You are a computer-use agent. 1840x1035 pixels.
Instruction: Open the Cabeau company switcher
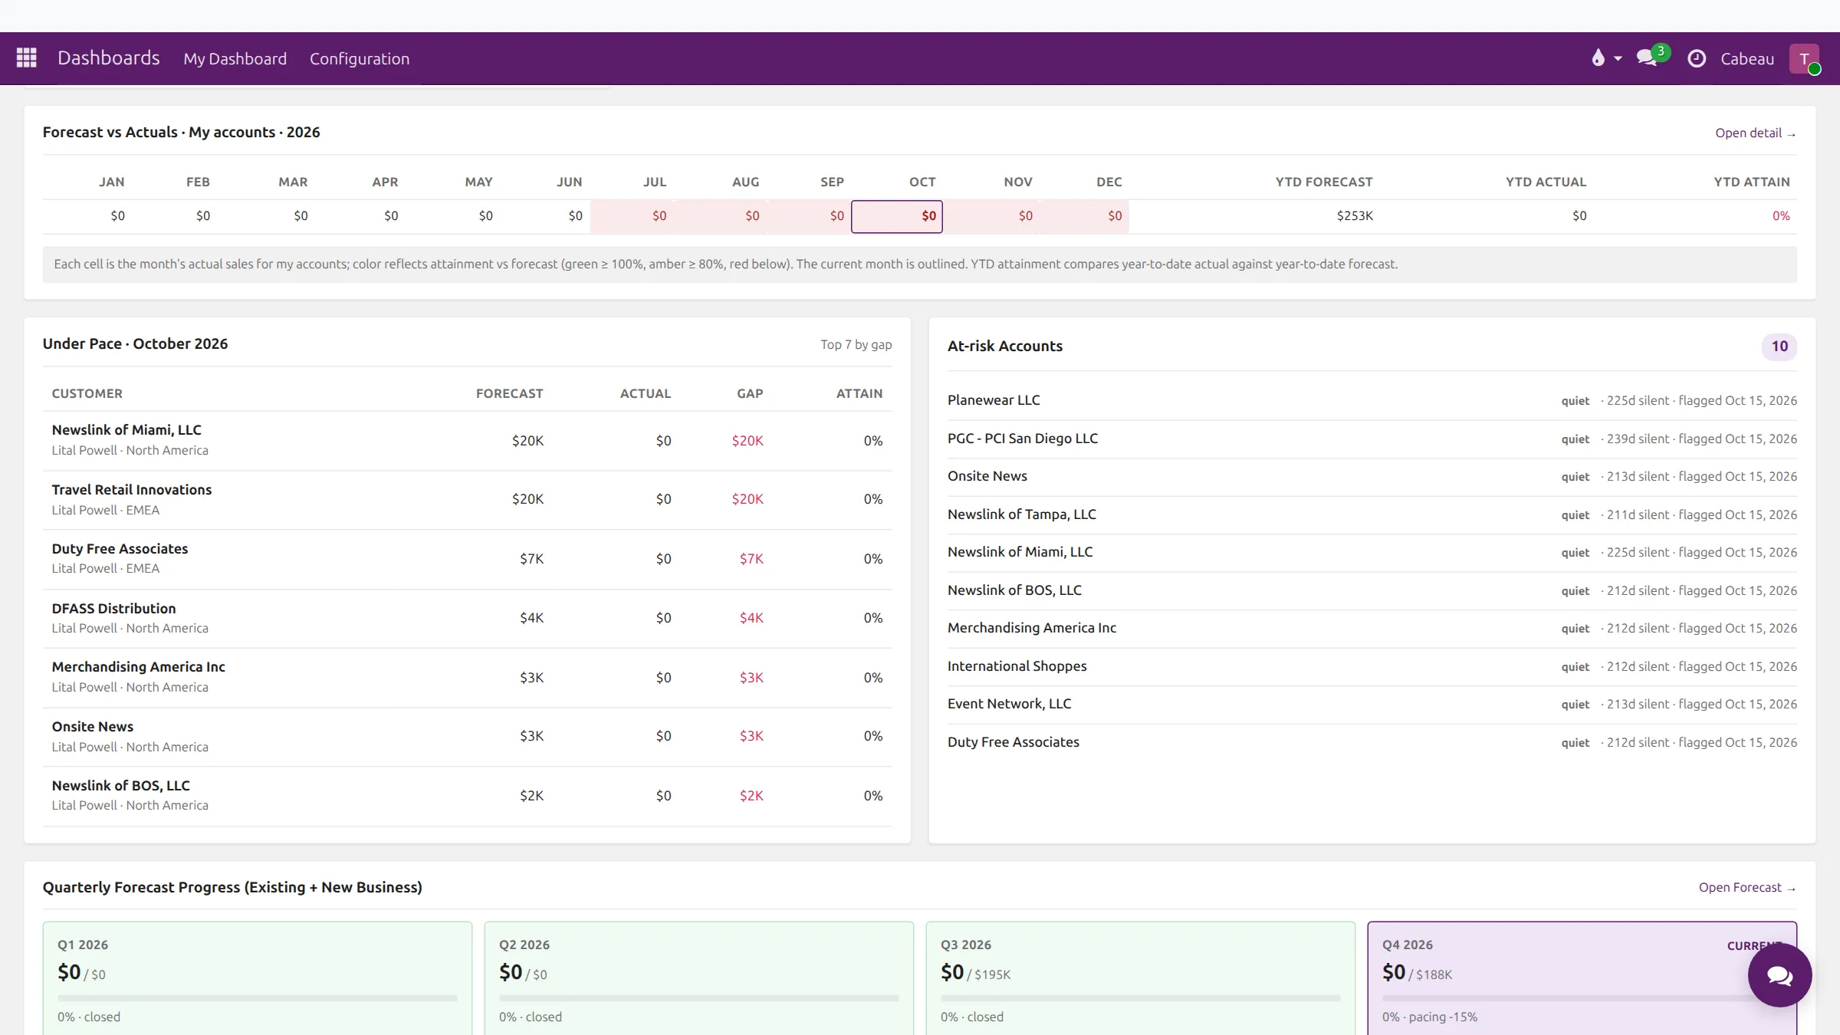click(1747, 58)
